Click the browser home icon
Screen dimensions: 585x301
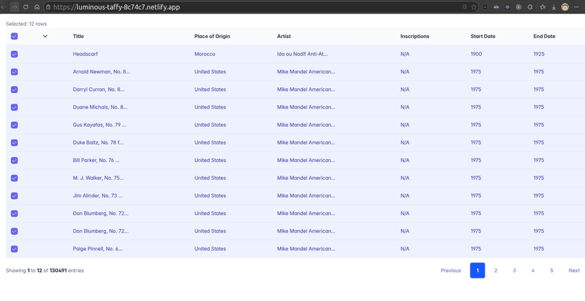tap(37, 7)
